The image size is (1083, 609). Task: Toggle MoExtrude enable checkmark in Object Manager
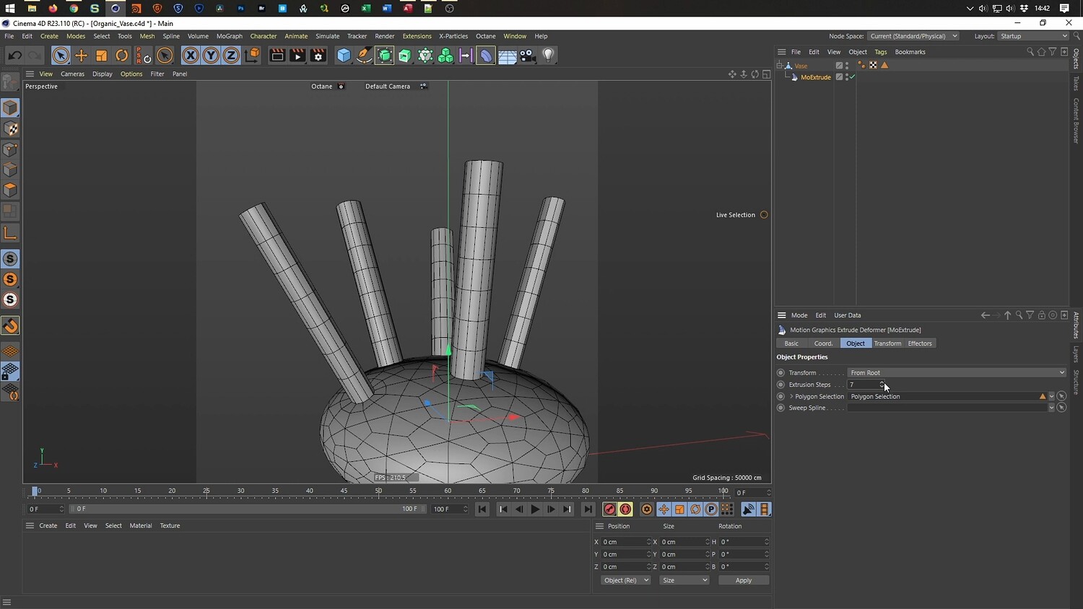[x=853, y=77]
